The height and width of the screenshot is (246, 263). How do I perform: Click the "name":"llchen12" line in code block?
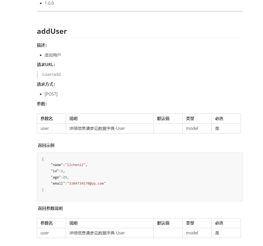[69, 165]
